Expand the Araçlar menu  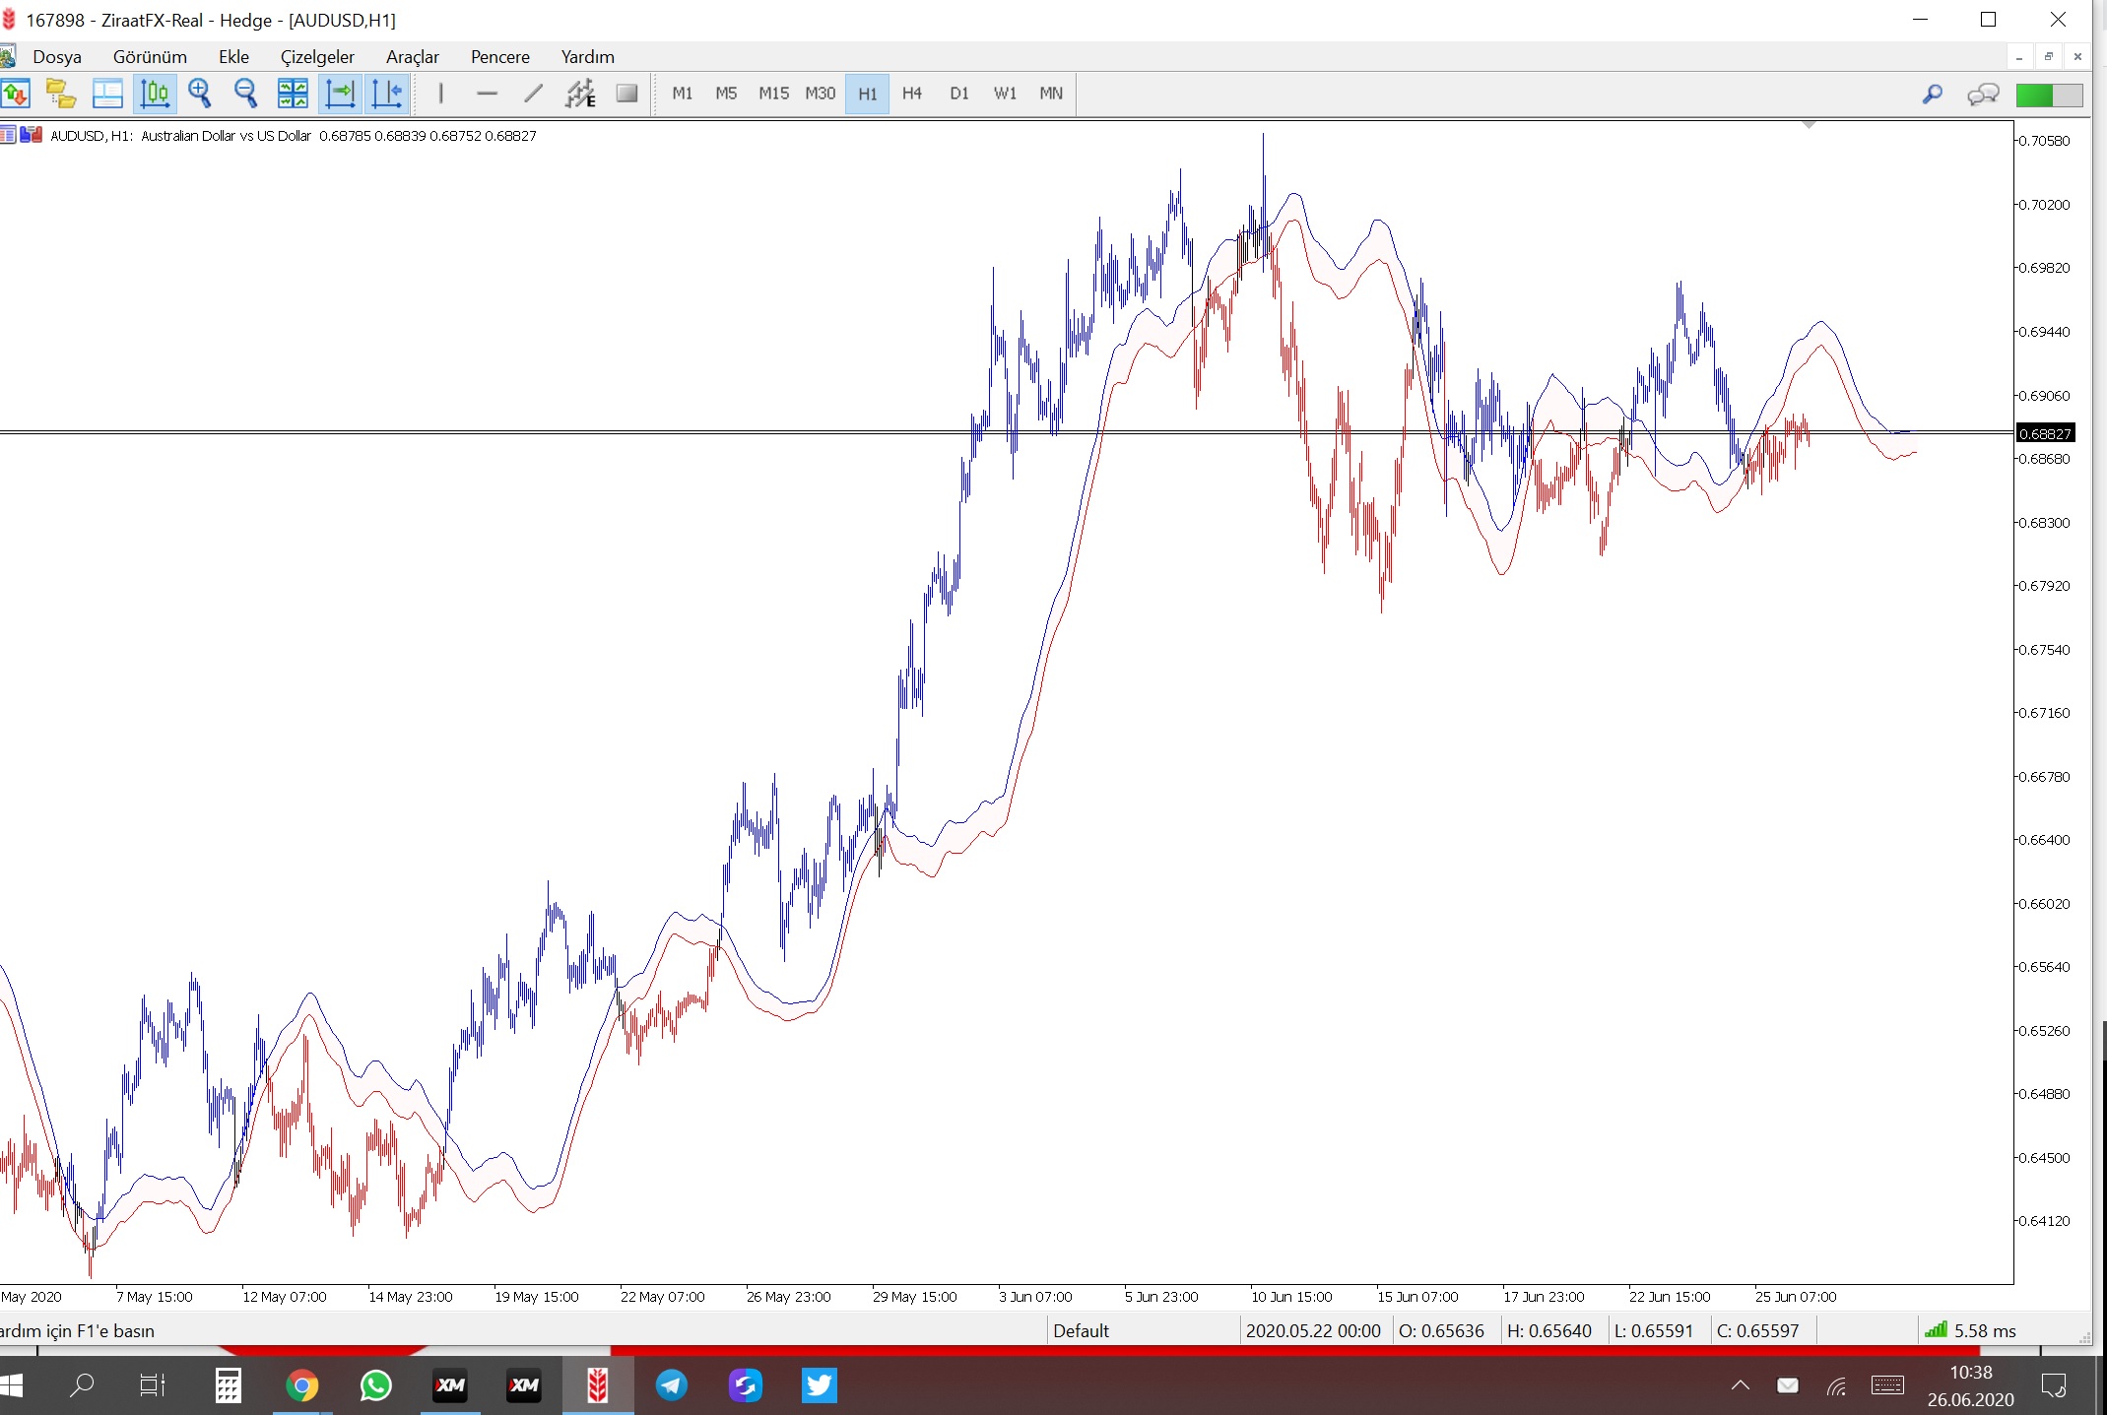[x=412, y=56]
